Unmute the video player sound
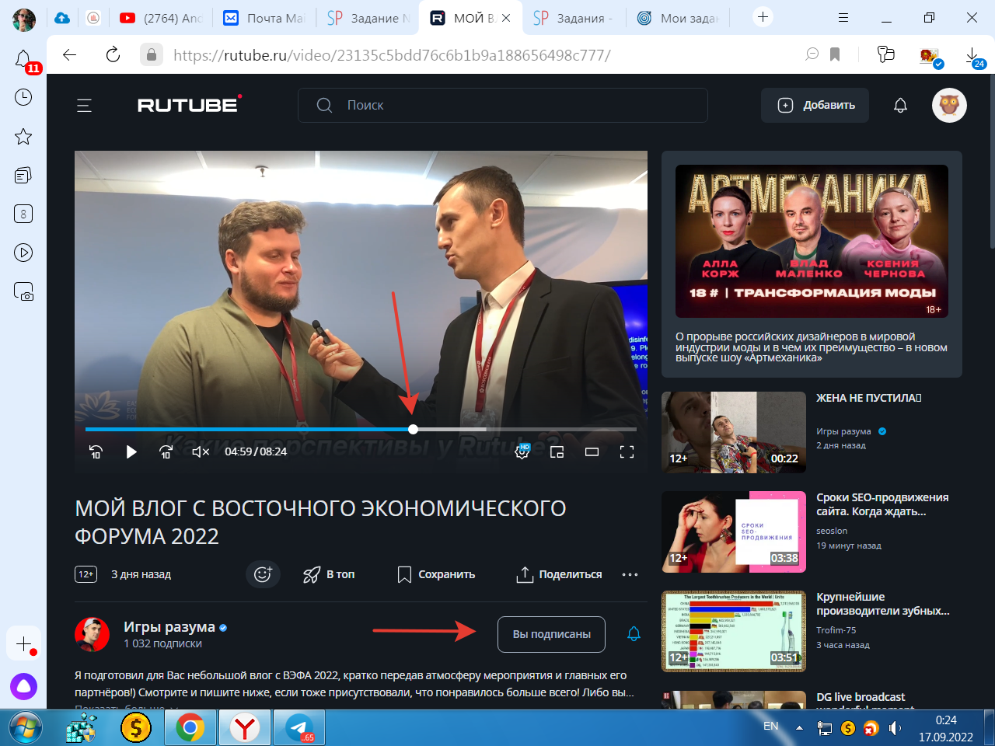Viewport: 995px width, 746px height. tap(201, 451)
